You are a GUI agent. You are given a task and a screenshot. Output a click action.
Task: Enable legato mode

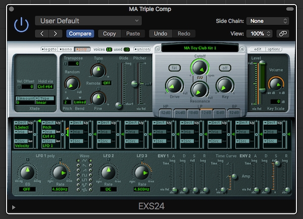[x=49, y=49]
